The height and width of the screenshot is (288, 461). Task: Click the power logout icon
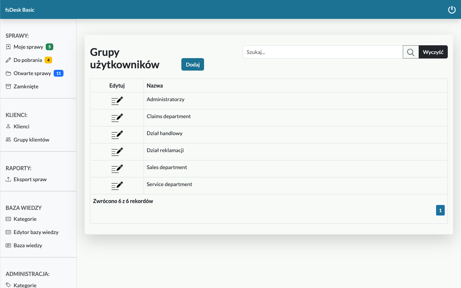coord(452,10)
